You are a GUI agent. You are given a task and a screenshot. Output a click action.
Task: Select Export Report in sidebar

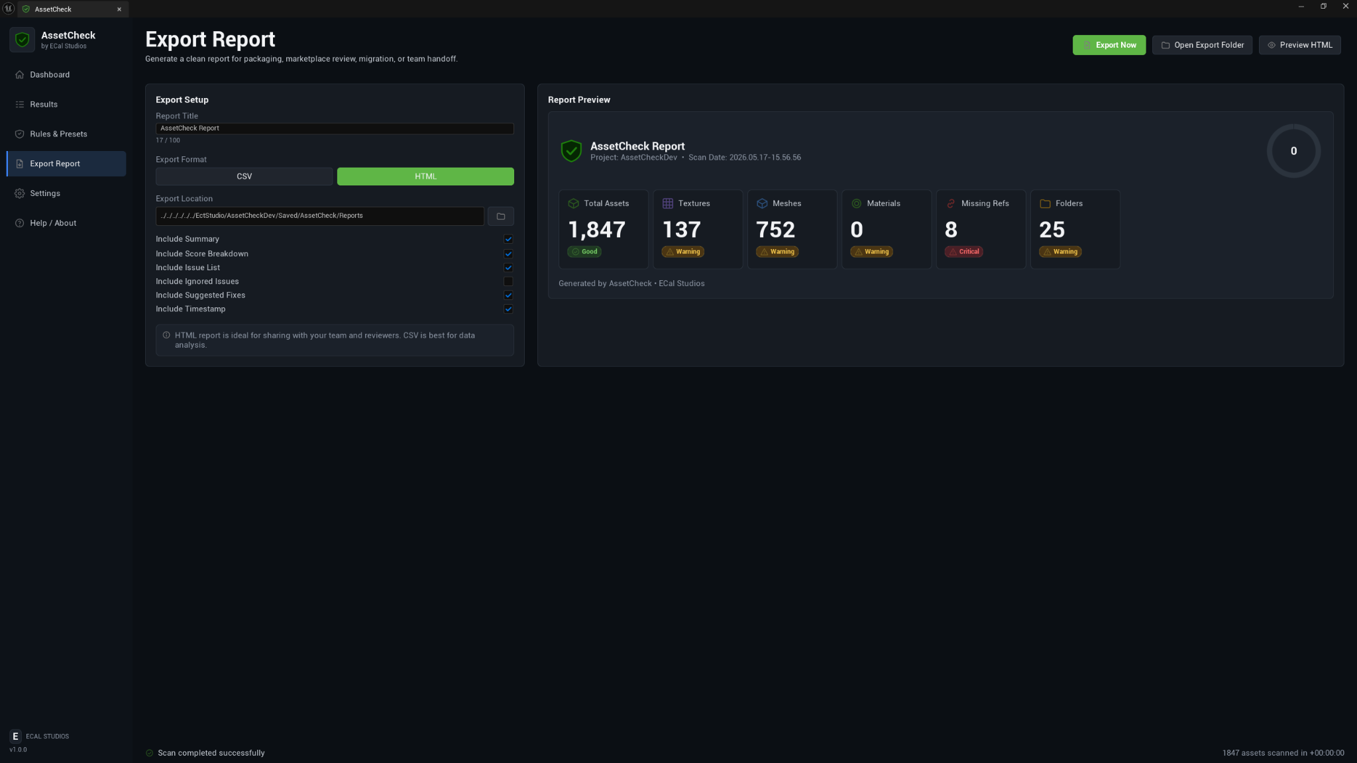tap(66, 164)
